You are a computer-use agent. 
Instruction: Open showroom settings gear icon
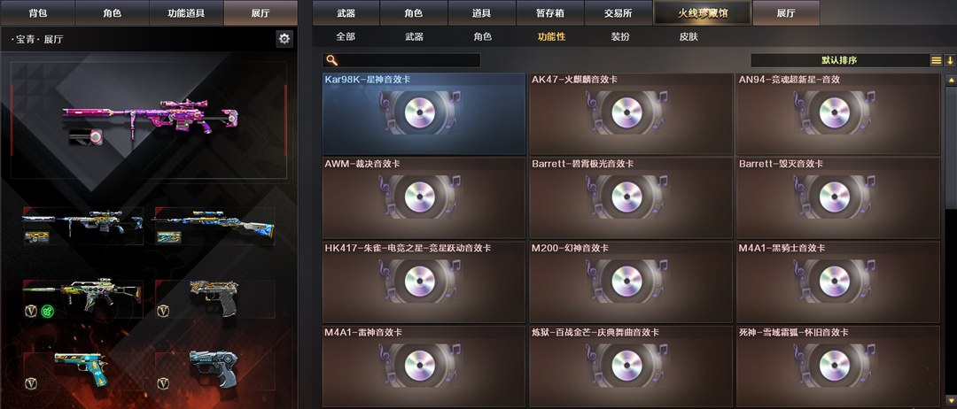(x=284, y=39)
